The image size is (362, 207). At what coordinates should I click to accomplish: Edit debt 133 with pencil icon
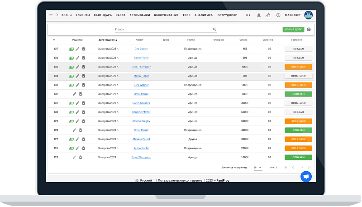pyautogui.click(x=77, y=85)
